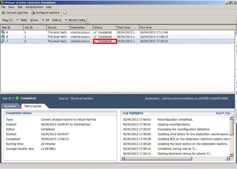Viewport: 237px width, 169px height.
Task: Open the View by Tasks dropdown
Action: [x=21, y=20]
